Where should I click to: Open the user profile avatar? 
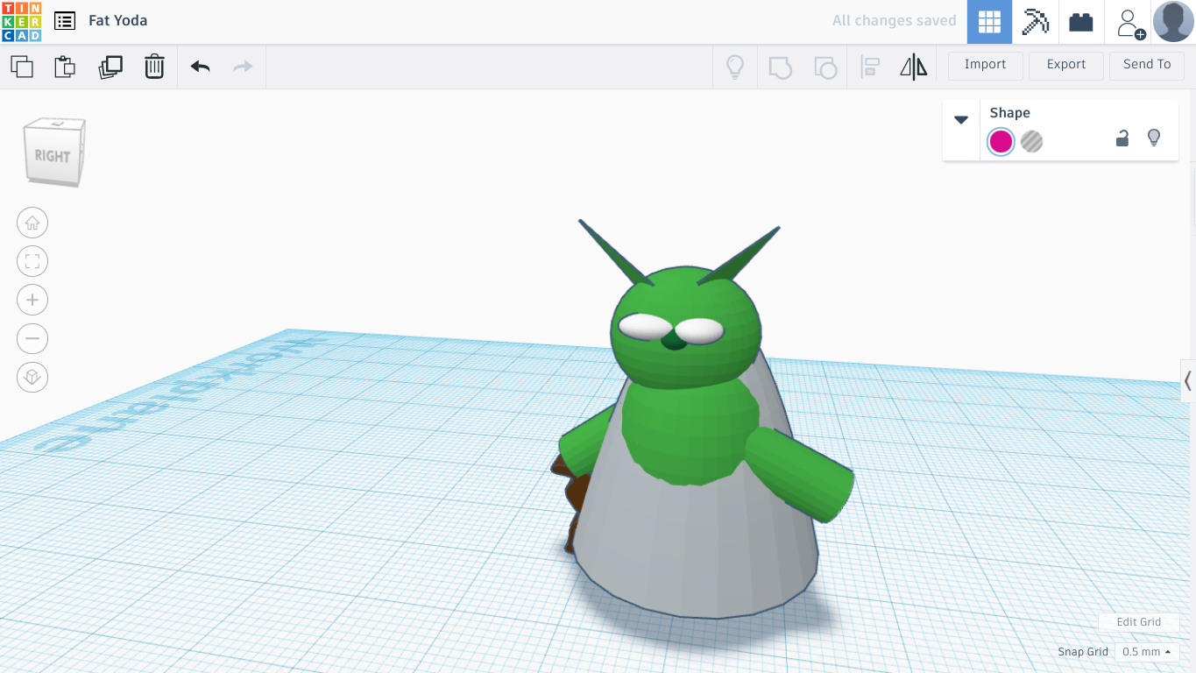pyautogui.click(x=1173, y=22)
